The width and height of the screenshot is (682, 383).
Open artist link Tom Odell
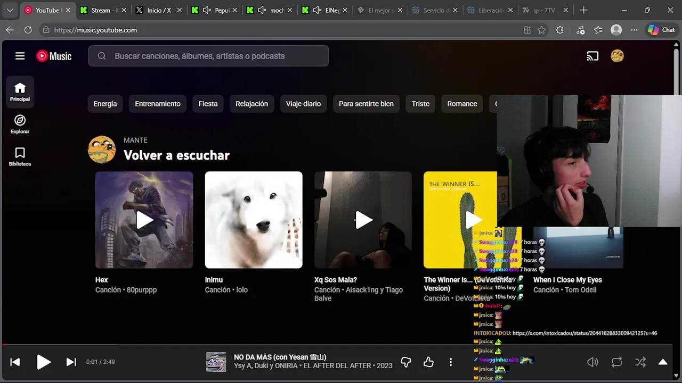[580, 290]
